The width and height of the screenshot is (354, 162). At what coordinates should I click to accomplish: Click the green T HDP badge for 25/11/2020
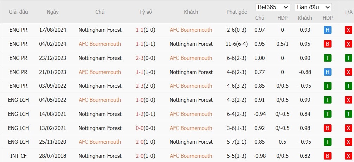click(328, 142)
